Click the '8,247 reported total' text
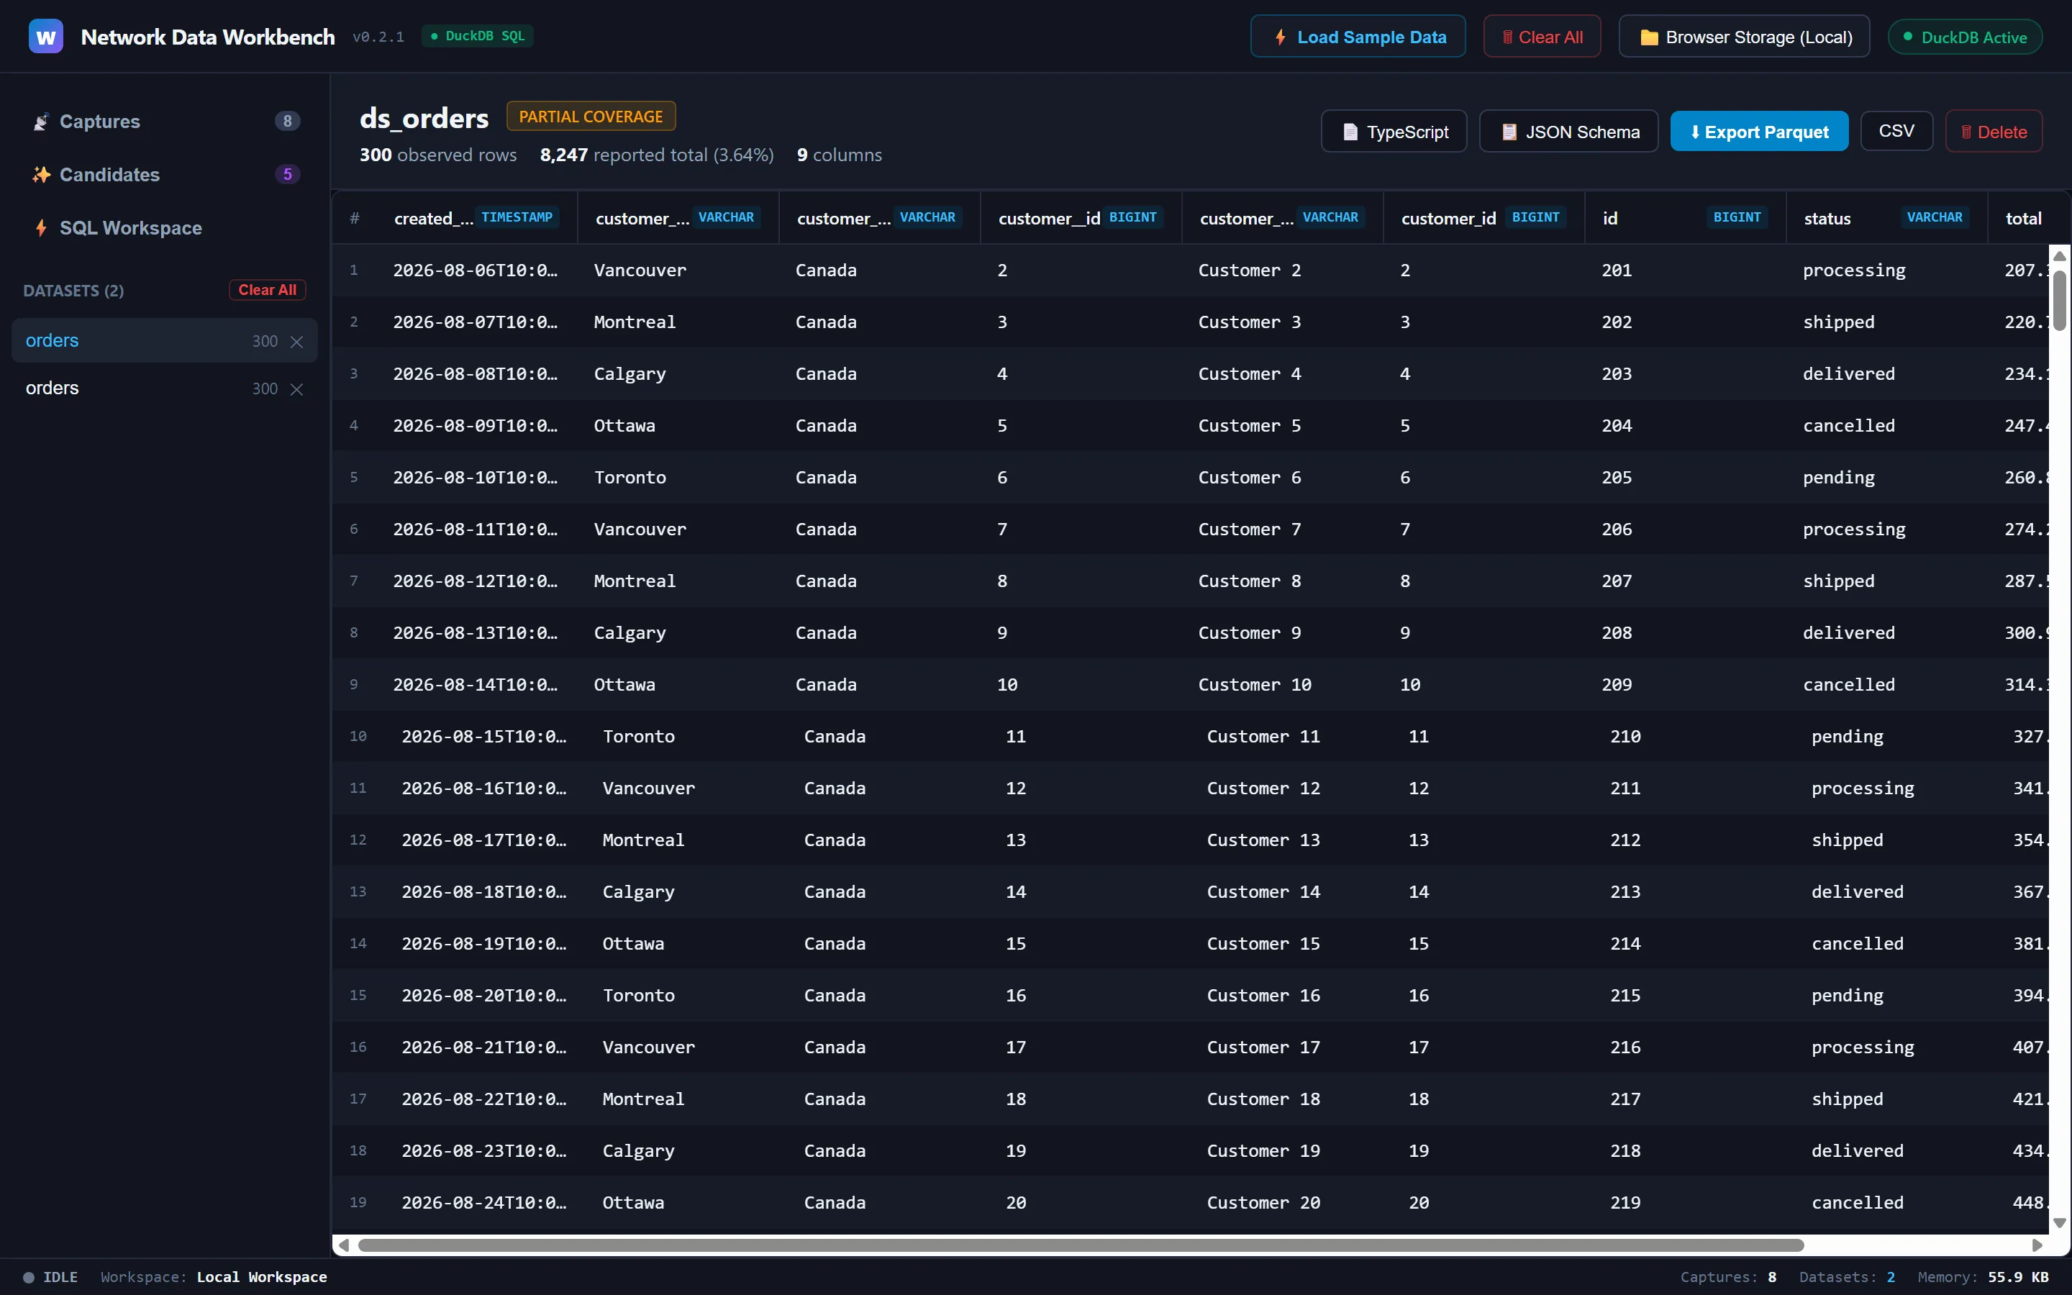Viewport: 2072px width, 1295px height. 657,155
